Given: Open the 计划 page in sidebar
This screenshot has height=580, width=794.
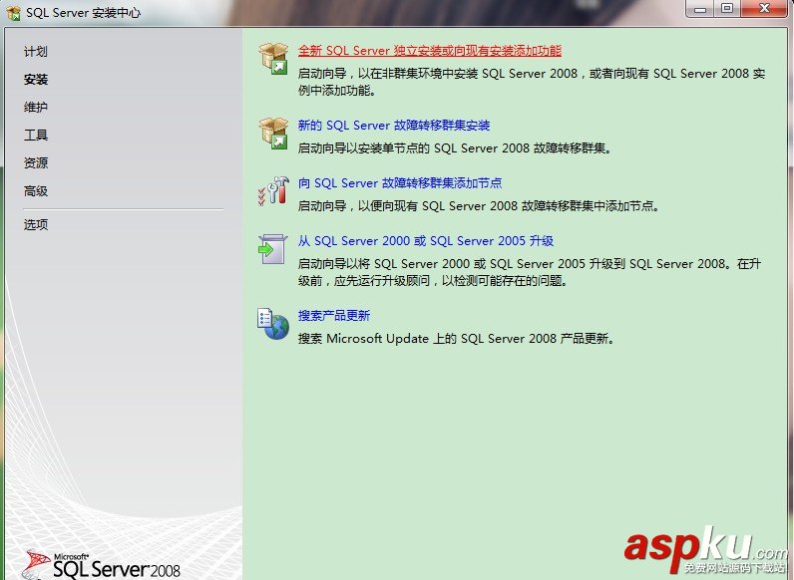Looking at the screenshot, I should [36, 52].
